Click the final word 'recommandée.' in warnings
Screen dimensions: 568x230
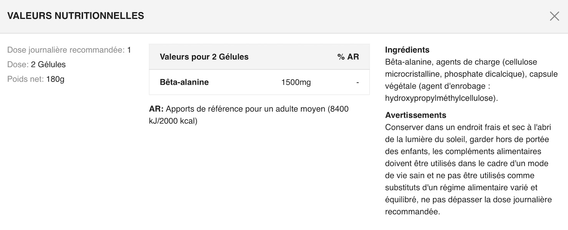pyautogui.click(x=412, y=212)
